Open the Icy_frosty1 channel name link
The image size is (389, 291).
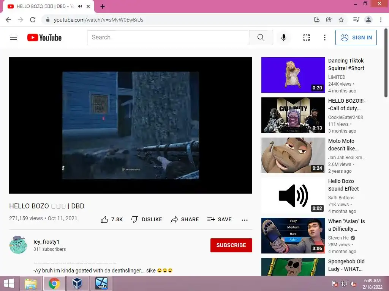(x=46, y=242)
